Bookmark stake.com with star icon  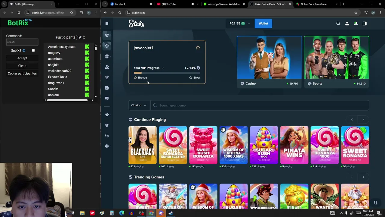coord(356,13)
